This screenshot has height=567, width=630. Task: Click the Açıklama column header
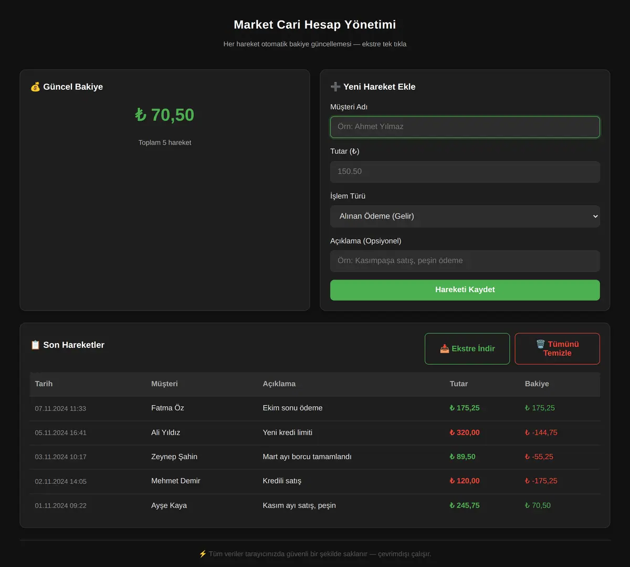[x=279, y=384]
